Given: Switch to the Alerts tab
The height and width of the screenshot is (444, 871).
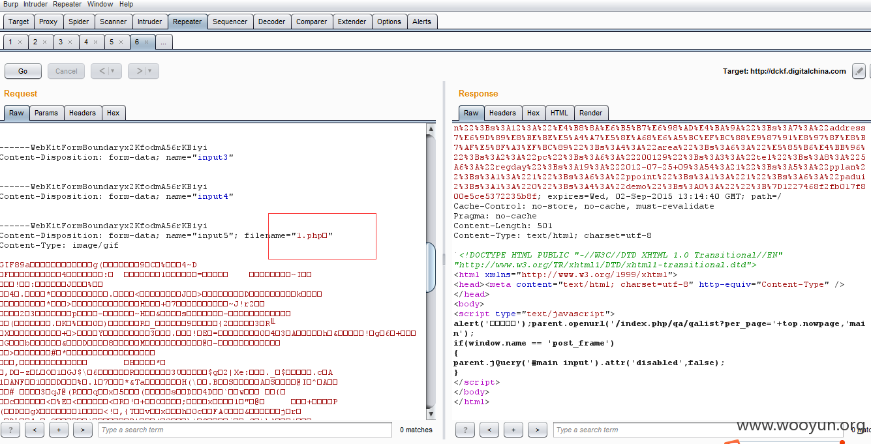Looking at the screenshot, I should tap(422, 22).
